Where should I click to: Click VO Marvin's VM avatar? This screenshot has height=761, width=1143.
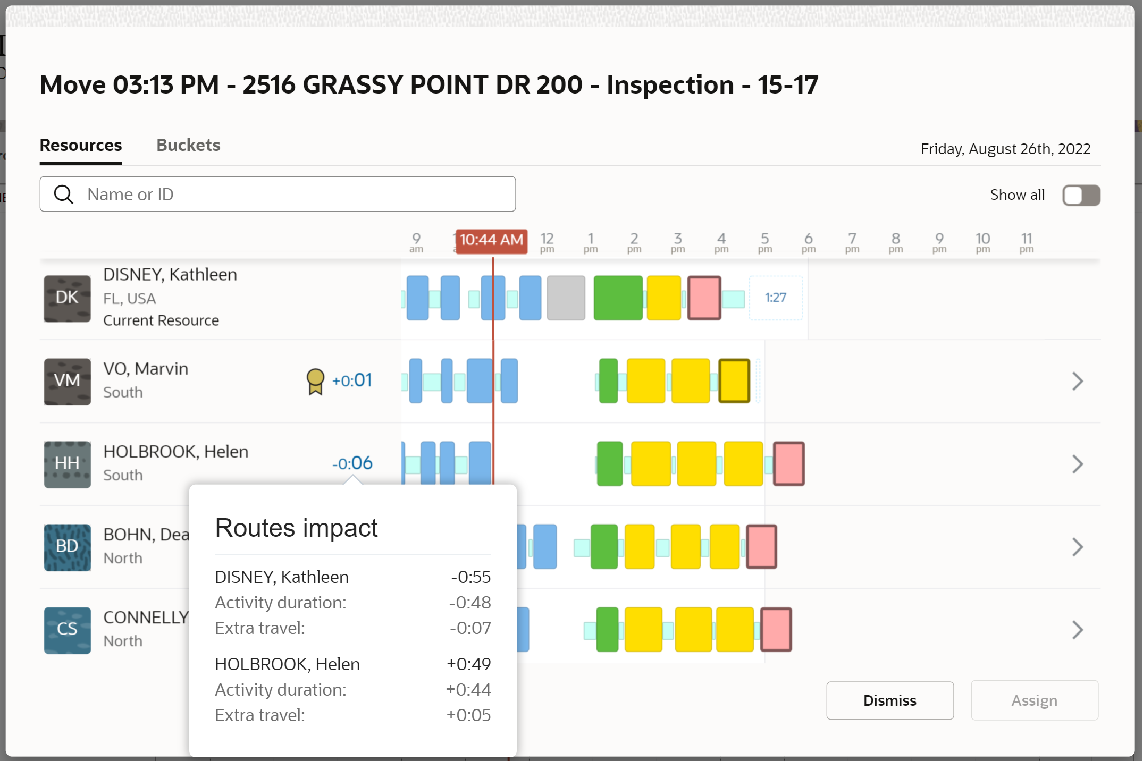click(x=67, y=381)
